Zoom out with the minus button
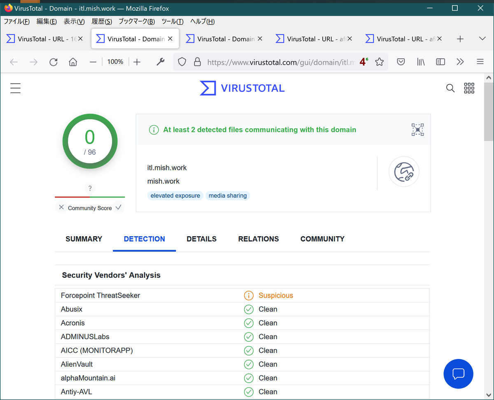The height and width of the screenshot is (400, 494). (93, 62)
